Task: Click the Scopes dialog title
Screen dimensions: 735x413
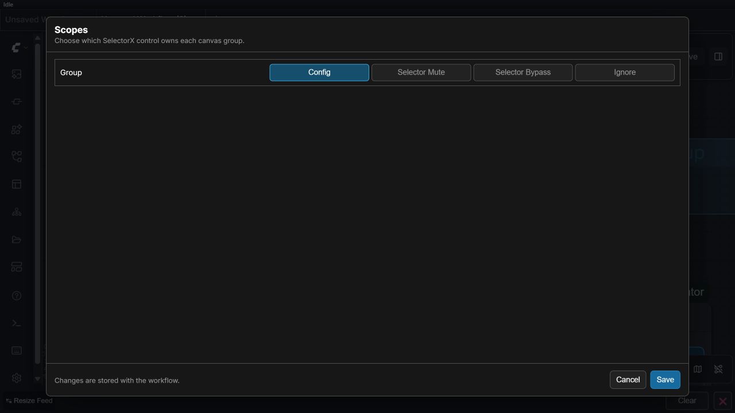Action: (x=71, y=30)
